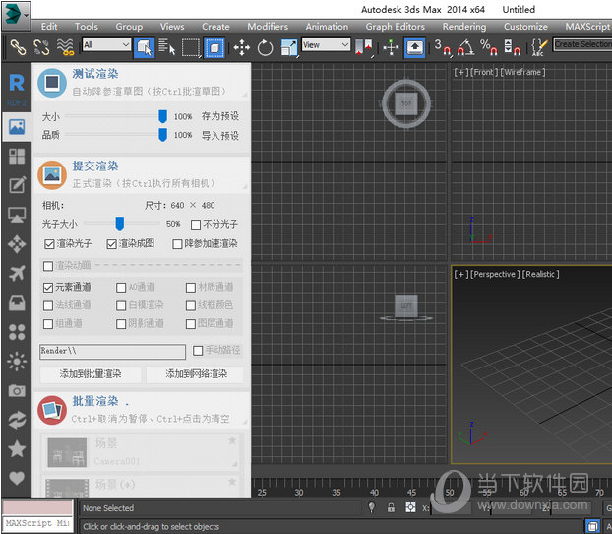Enable 不分光子 checkbox

tap(196, 225)
